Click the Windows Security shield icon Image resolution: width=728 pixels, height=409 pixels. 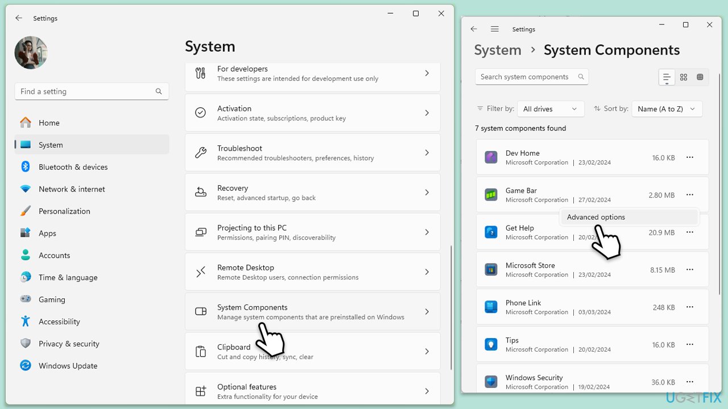tap(491, 382)
